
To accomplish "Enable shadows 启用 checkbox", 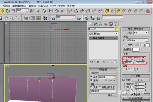I will tap(91, 87).
